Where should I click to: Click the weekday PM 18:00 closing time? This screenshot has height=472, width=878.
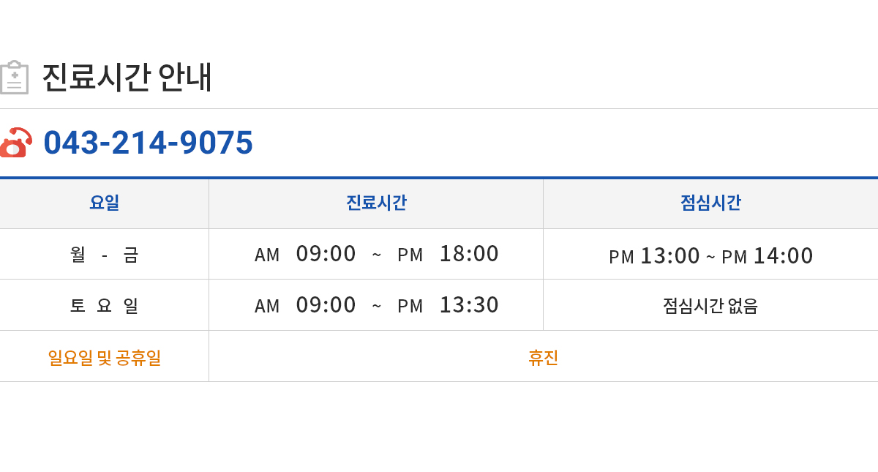click(448, 254)
